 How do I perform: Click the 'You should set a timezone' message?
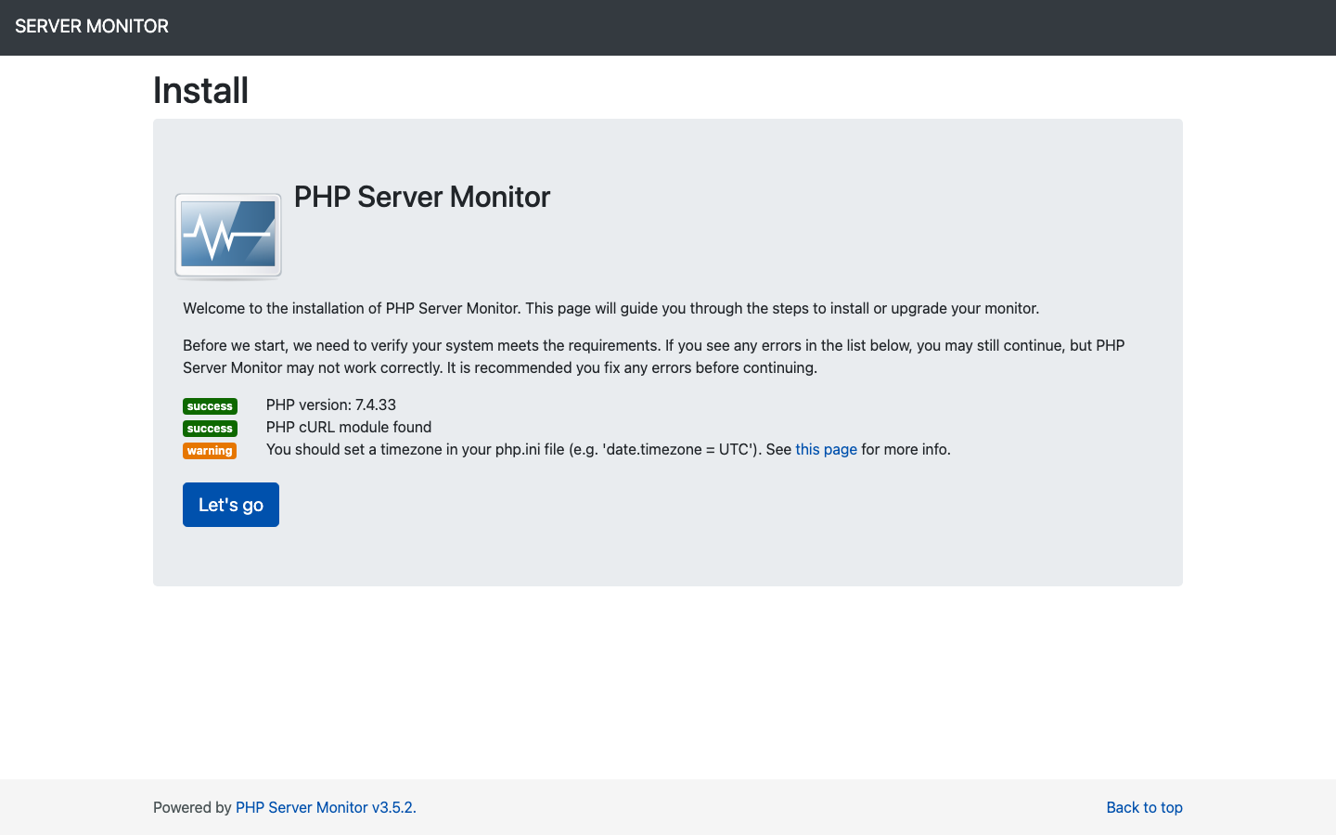[x=609, y=449]
